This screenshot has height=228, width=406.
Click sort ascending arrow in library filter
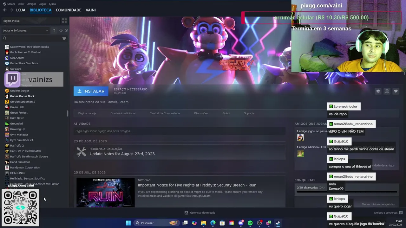(54, 30)
